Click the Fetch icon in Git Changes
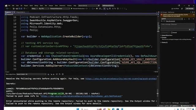This screenshot has width=196, height=110. pos(184,19)
